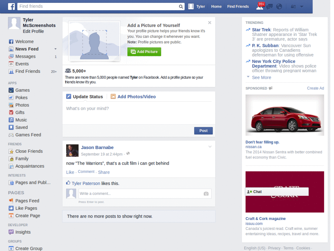This screenshot has height=251, width=334.
Task: Click the camera icon in comment box
Action: point(206,193)
